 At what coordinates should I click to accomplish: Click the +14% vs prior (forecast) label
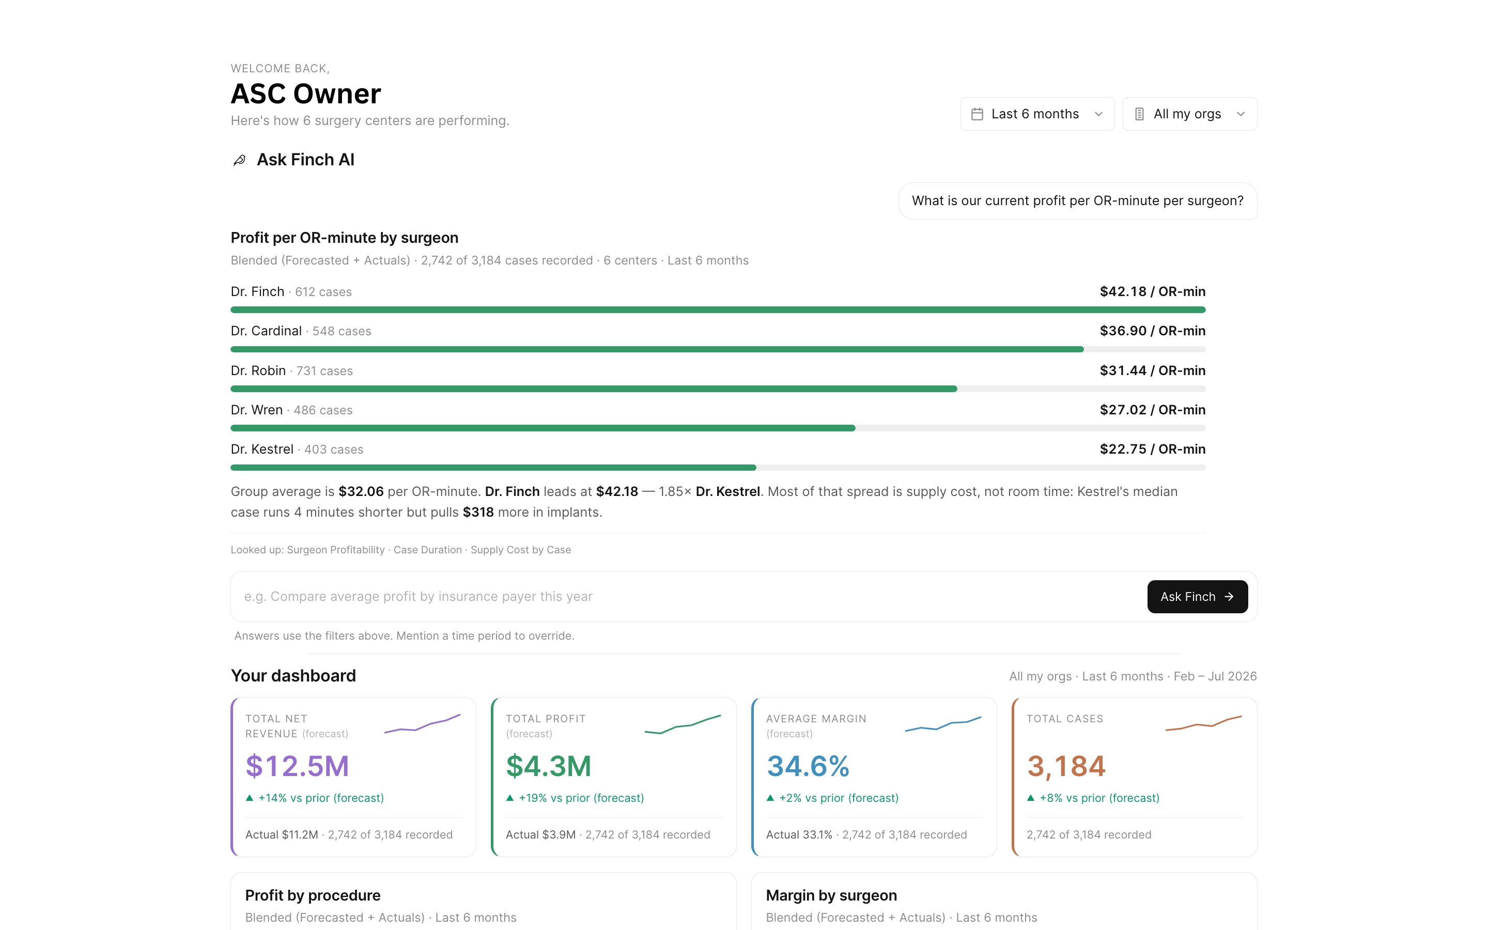click(x=321, y=798)
